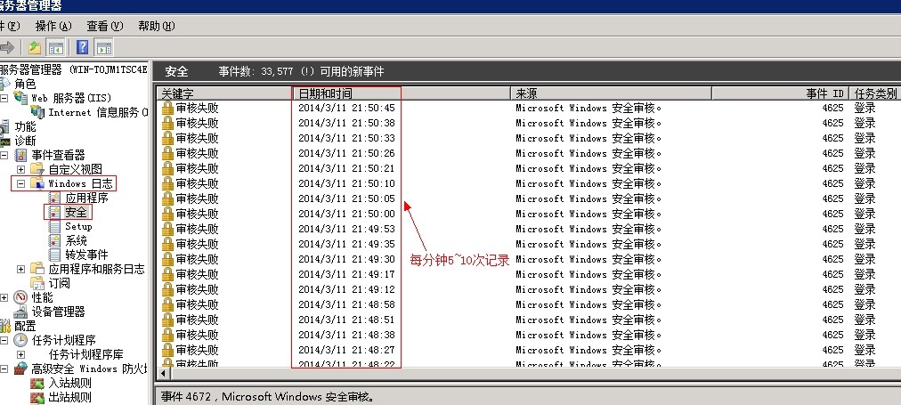This screenshot has width=901, height=405.
Task: Click the Show/Hide Console Tree toolbar icon
Action: tap(55, 47)
